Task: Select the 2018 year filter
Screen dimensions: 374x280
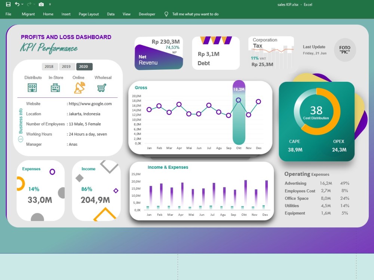Action: [x=49, y=66]
